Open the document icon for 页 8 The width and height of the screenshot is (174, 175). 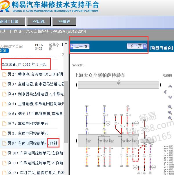[x=4, y=133]
